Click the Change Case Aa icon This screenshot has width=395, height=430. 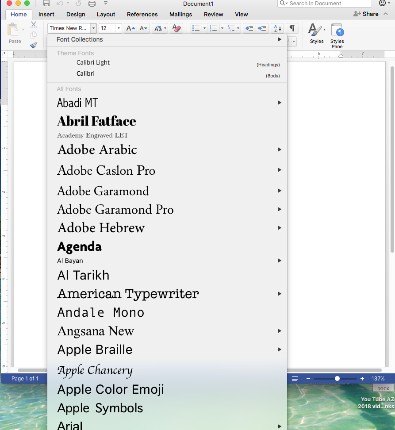pyautogui.click(x=158, y=28)
